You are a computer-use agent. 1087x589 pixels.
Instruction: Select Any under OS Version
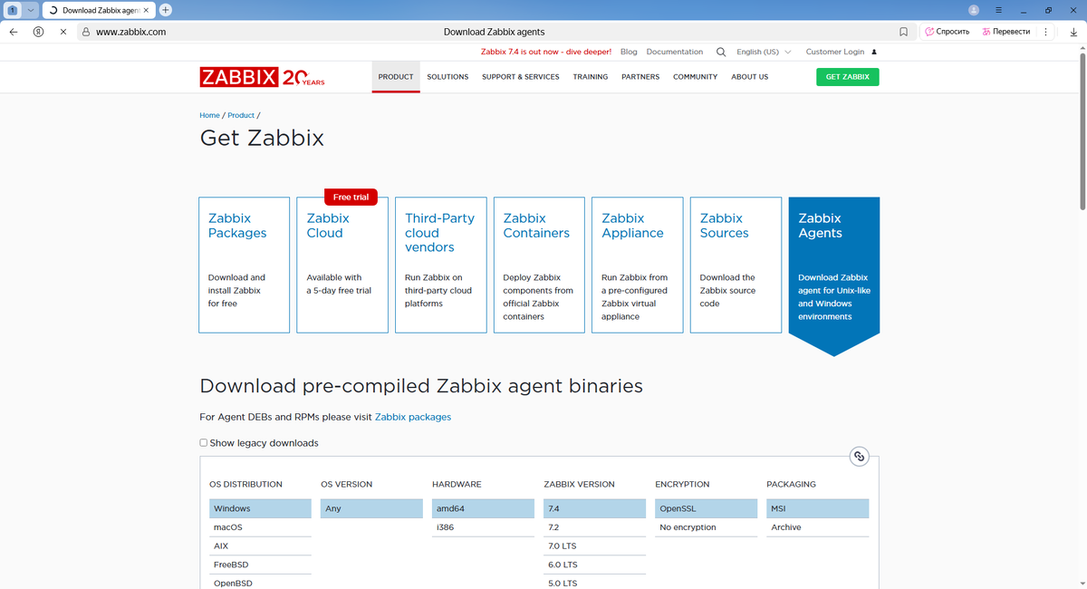click(x=371, y=508)
